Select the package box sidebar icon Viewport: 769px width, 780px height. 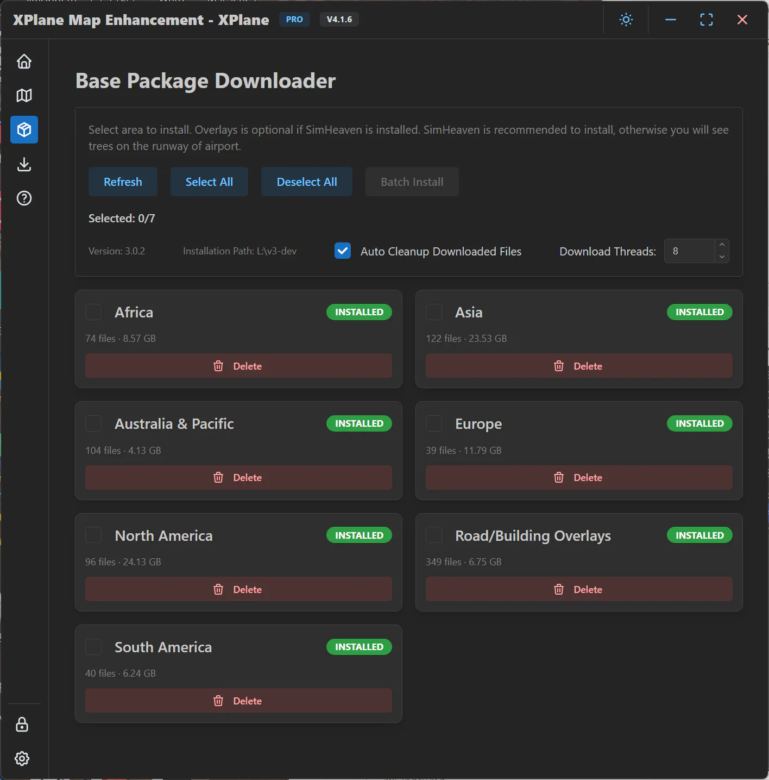[x=24, y=130]
